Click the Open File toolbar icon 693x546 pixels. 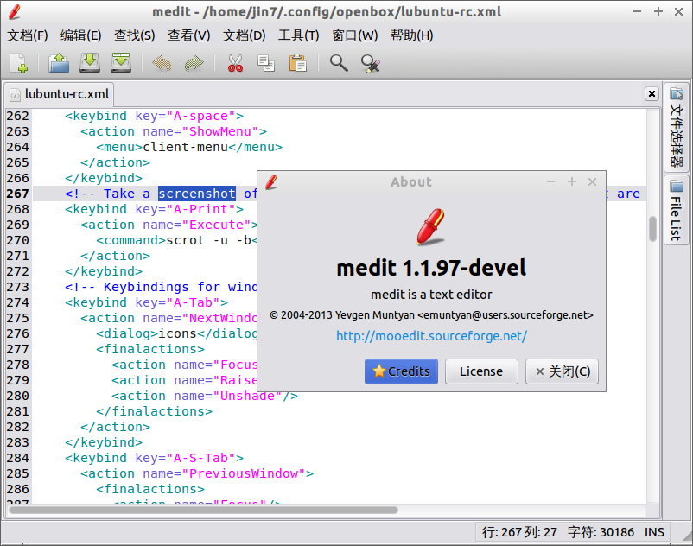(x=59, y=63)
